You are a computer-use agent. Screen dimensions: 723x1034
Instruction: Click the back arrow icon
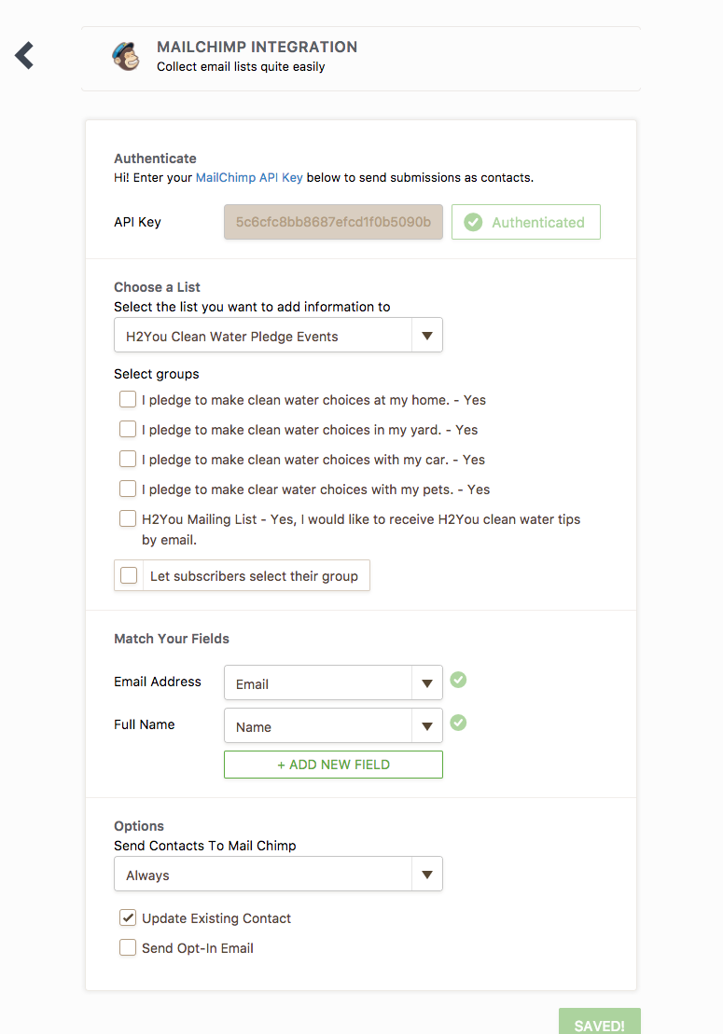pyautogui.click(x=25, y=56)
